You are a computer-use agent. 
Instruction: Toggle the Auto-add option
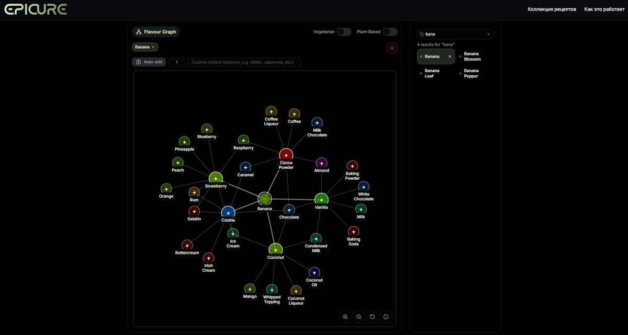click(149, 62)
